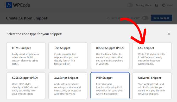
Task: Click the WPCode brand name text
Action: point(21,5)
